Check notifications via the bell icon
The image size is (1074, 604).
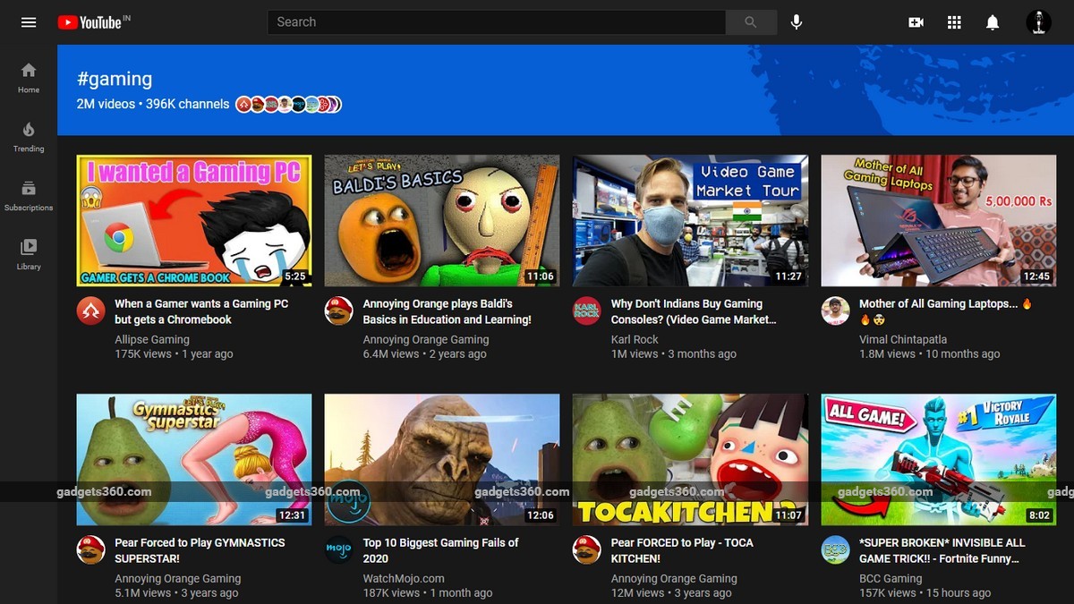point(992,21)
